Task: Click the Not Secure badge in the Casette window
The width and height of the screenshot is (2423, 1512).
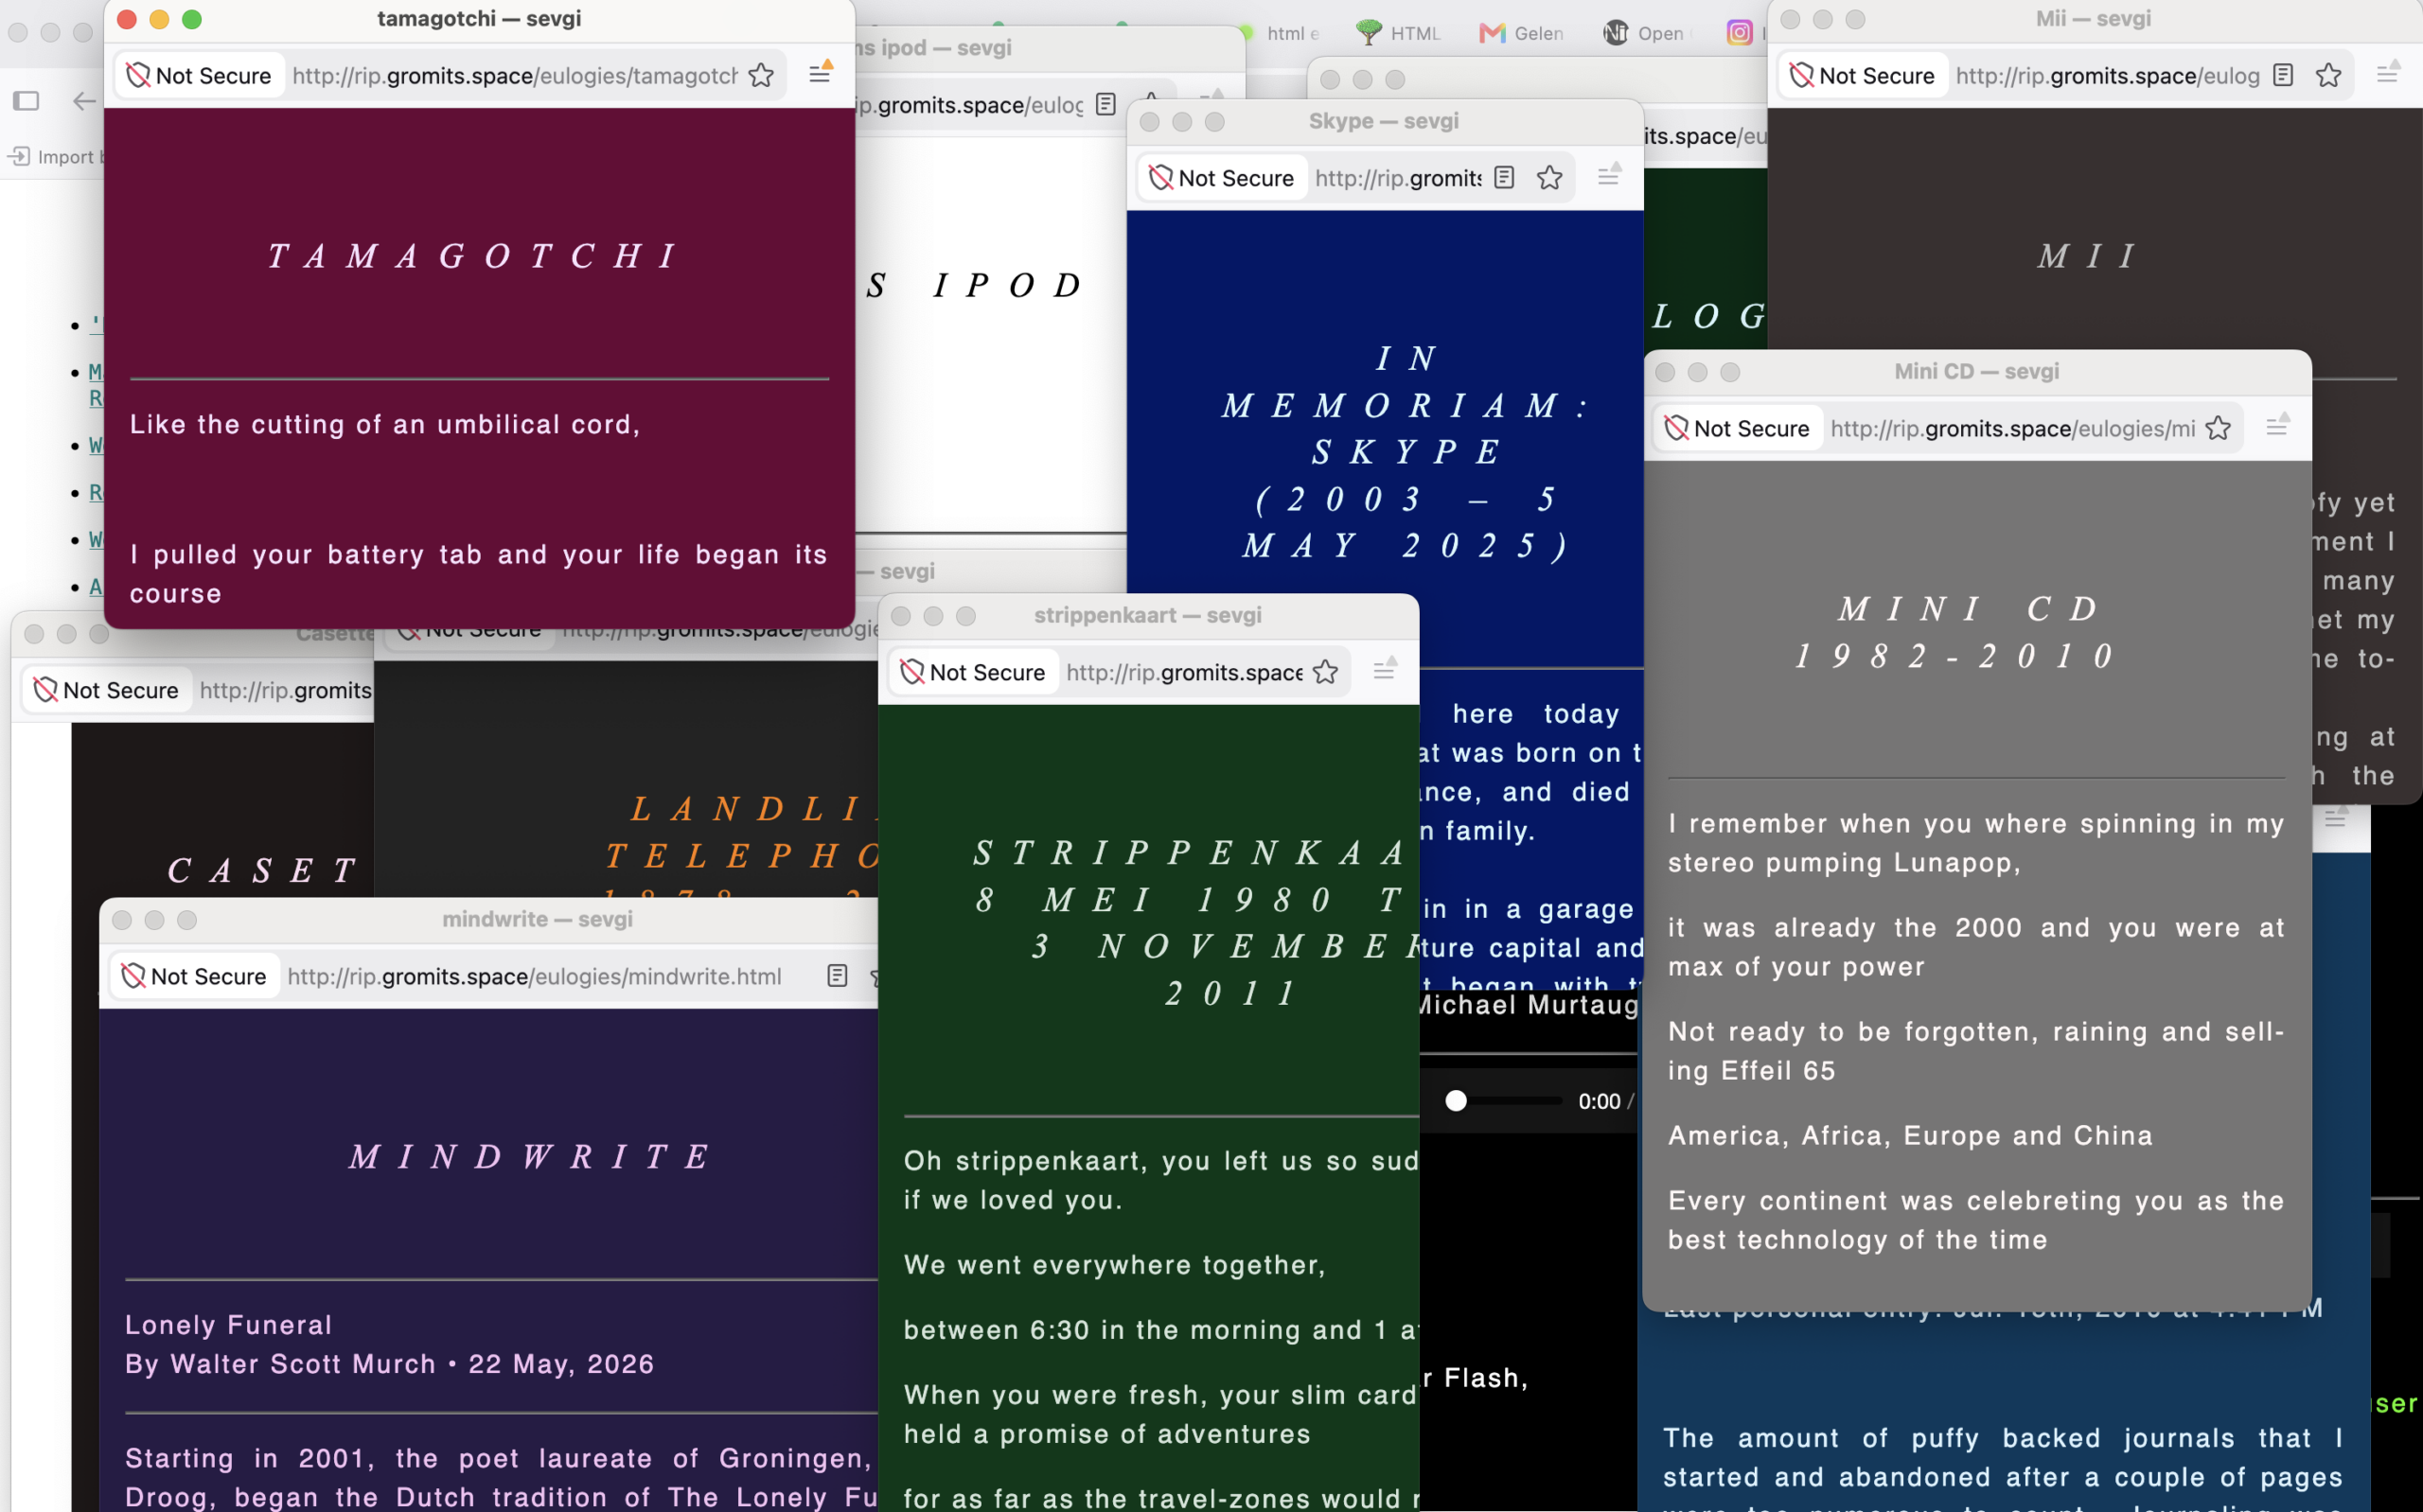Action: coord(107,690)
